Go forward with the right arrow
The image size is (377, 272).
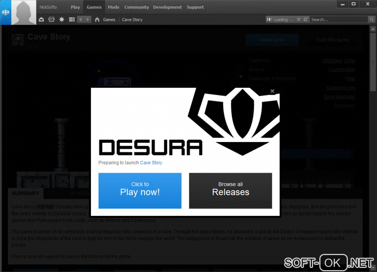pyautogui.click(x=88, y=20)
